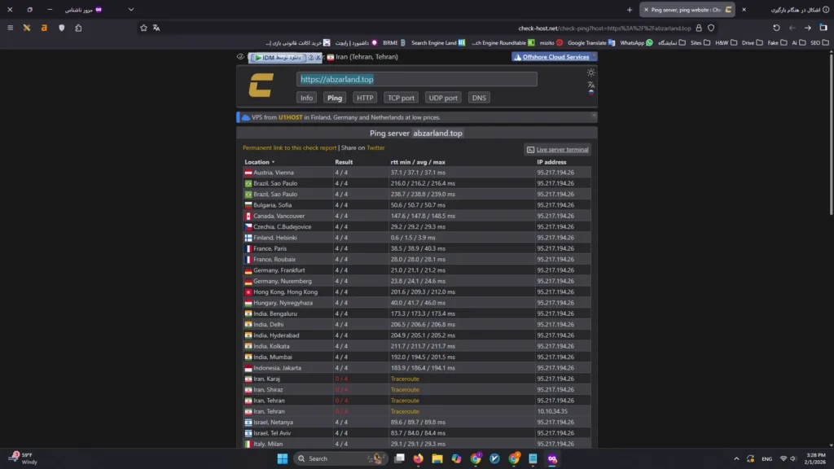Select the TCP port check tab

[x=401, y=98]
